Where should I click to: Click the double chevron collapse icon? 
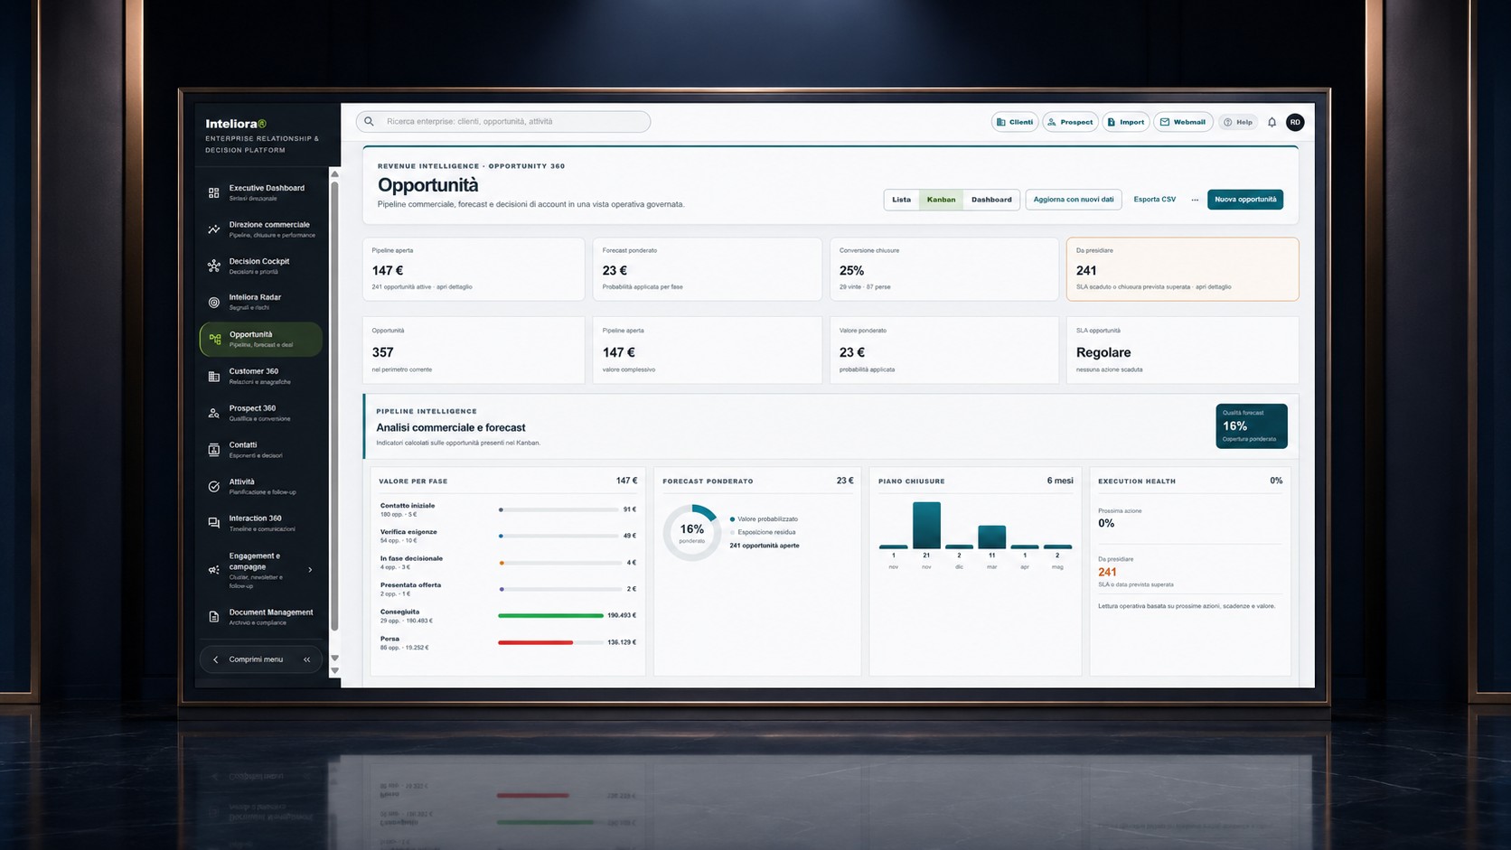tap(307, 659)
